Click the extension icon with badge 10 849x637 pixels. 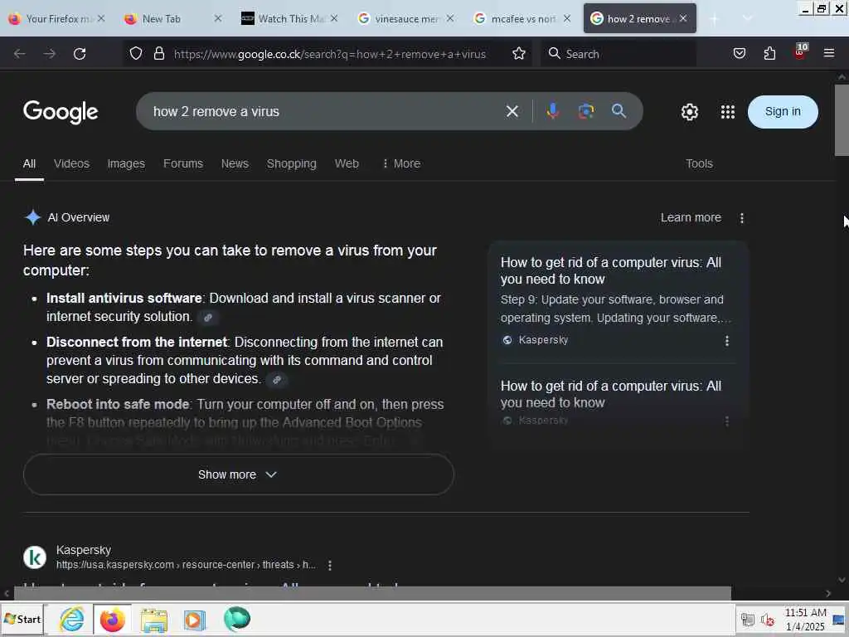click(x=800, y=52)
